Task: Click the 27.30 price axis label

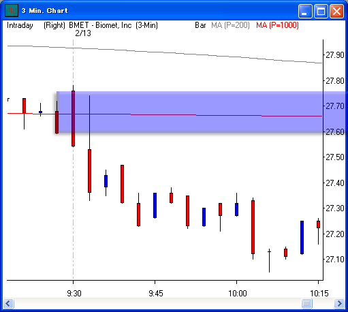Action: click(335, 208)
